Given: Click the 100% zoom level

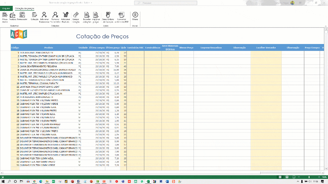Looking at the screenshot, I should tap(324, 177).
